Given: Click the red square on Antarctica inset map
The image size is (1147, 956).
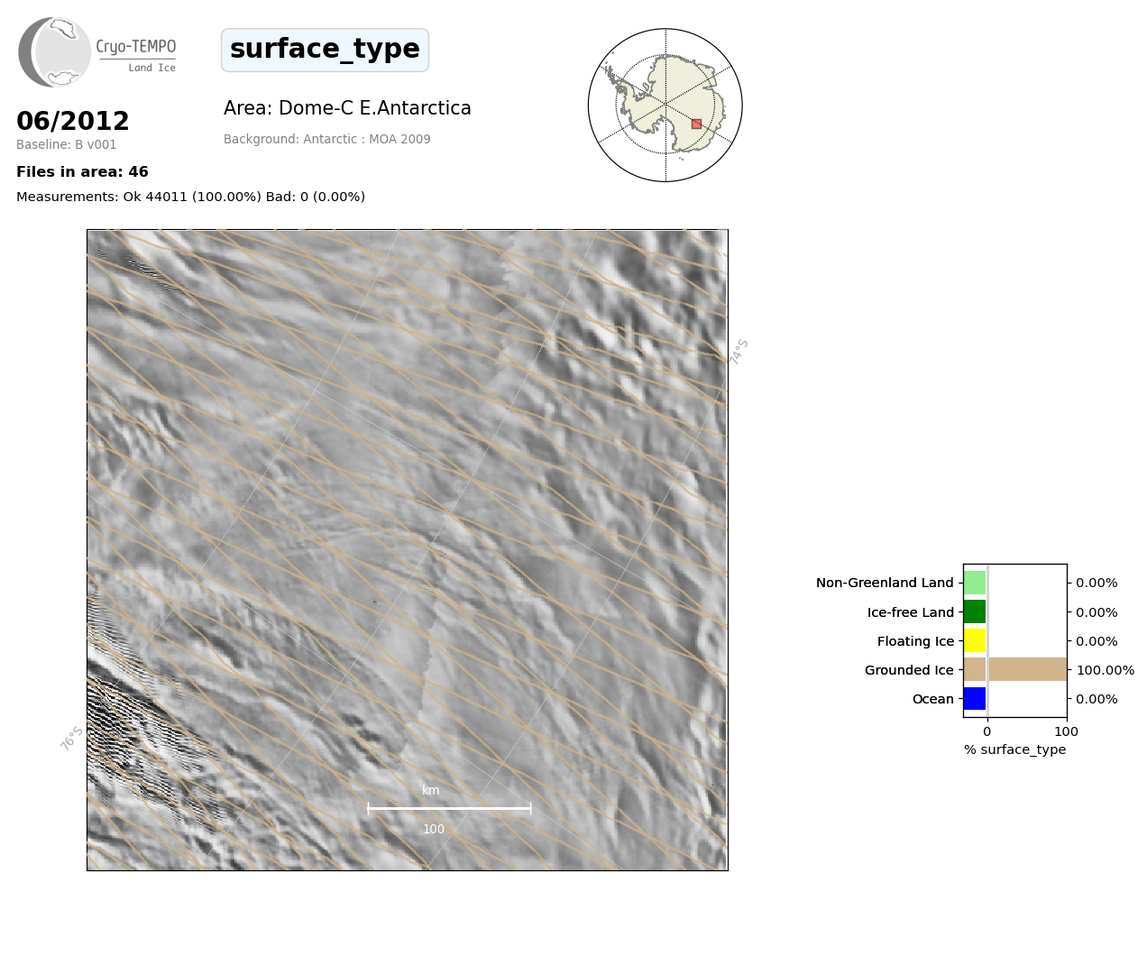Looking at the screenshot, I should pyautogui.click(x=696, y=124).
